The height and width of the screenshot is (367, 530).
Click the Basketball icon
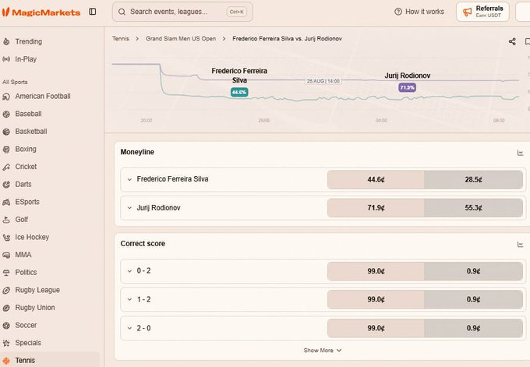point(6,132)
